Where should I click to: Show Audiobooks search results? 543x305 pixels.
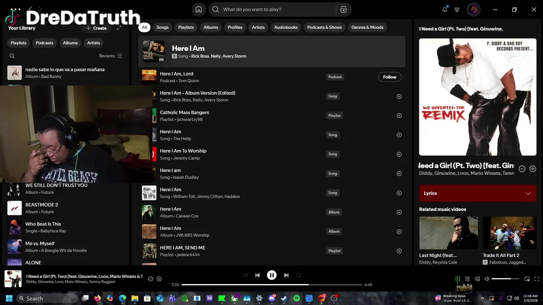coord(286,28)
